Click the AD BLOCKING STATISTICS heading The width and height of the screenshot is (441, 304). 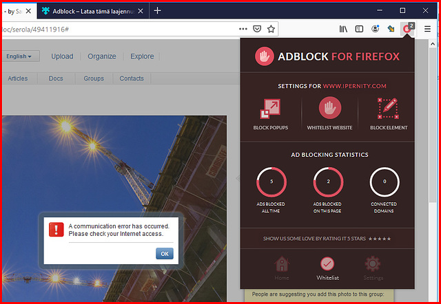click(x=329, y=155)
